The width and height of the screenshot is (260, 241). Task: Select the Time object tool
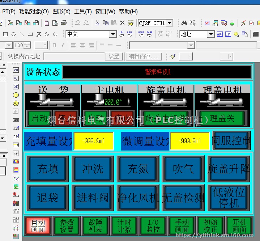point(16,220)
